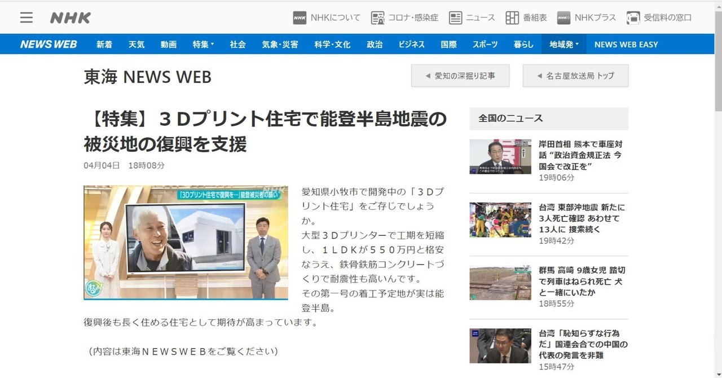This screenshot has height=378, width=722.
Task: Click the 群馬 高崎 article thumbnail
Action: [x=500, y=282]
